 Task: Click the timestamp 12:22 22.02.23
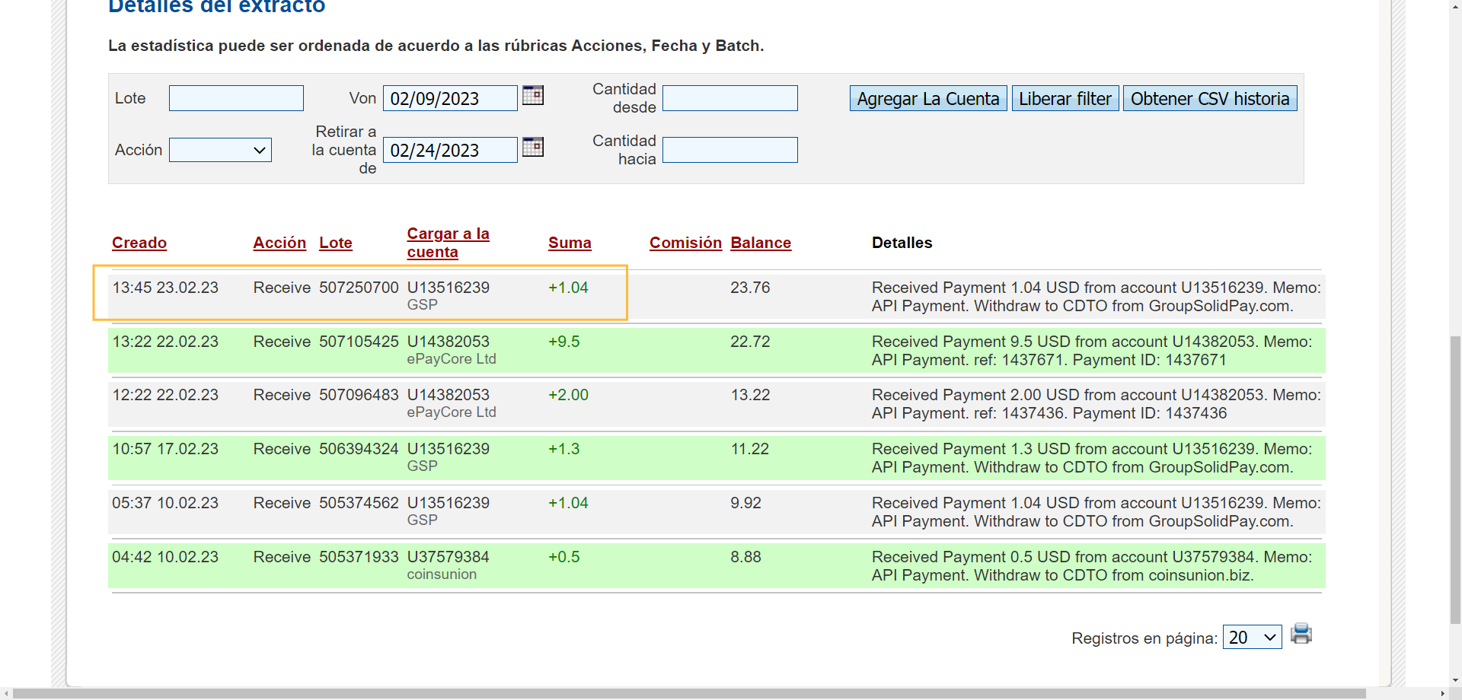pos(165,395)
